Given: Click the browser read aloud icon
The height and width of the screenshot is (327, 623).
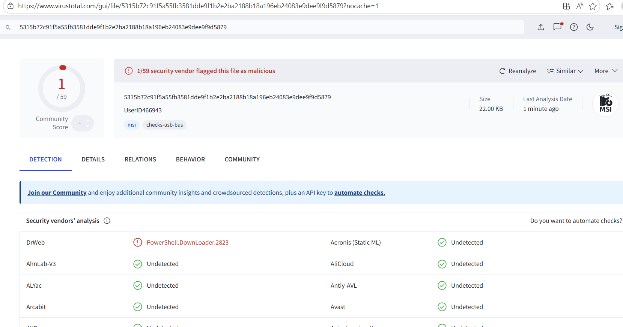Looking at the screenshot, I should pyautogui.click(x=580, y=6).
